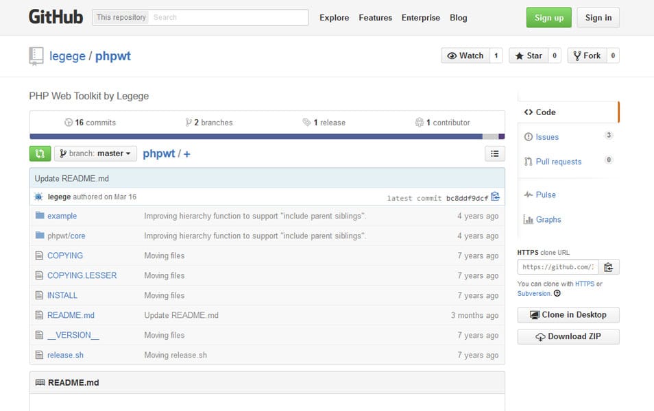
Task: Copy the latest commit SHA with clipboard icon
Action: (495, 197)
